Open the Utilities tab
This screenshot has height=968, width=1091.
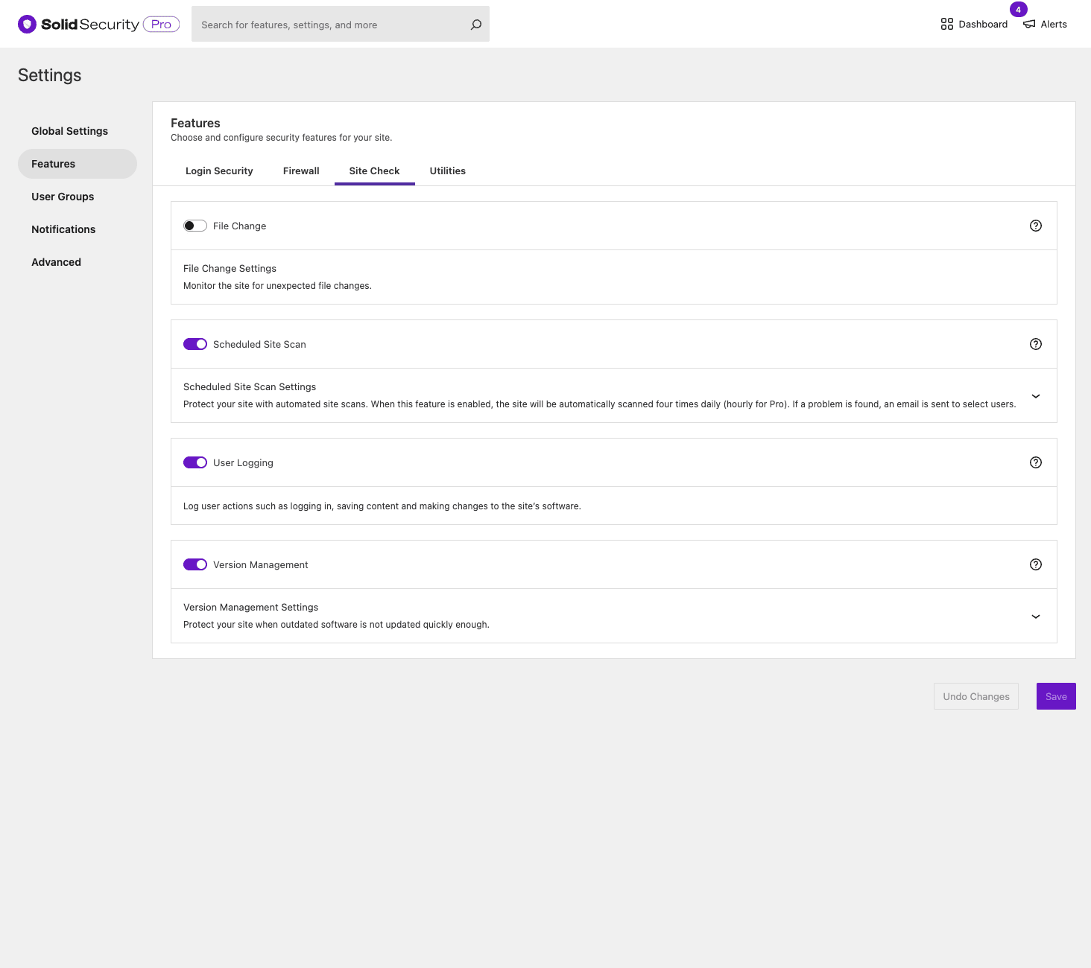(448, 171)
